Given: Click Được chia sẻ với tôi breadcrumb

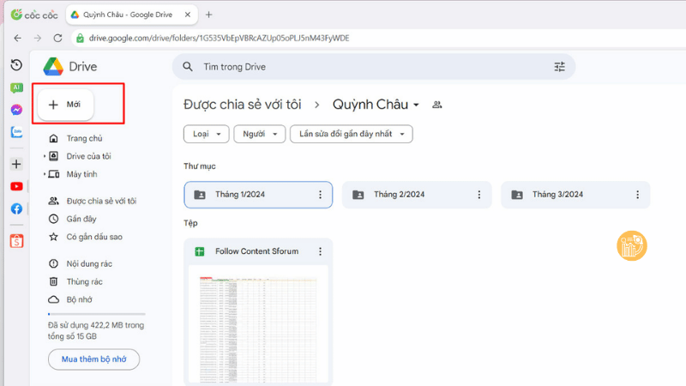Looking at the screenshot, I should click(243, 105).
